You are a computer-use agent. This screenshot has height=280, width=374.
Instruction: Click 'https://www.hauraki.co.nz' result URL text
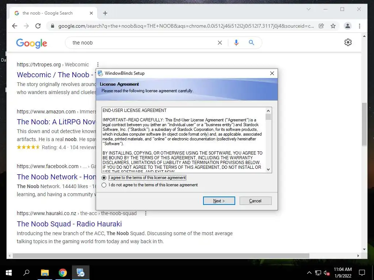click(46, 213)
